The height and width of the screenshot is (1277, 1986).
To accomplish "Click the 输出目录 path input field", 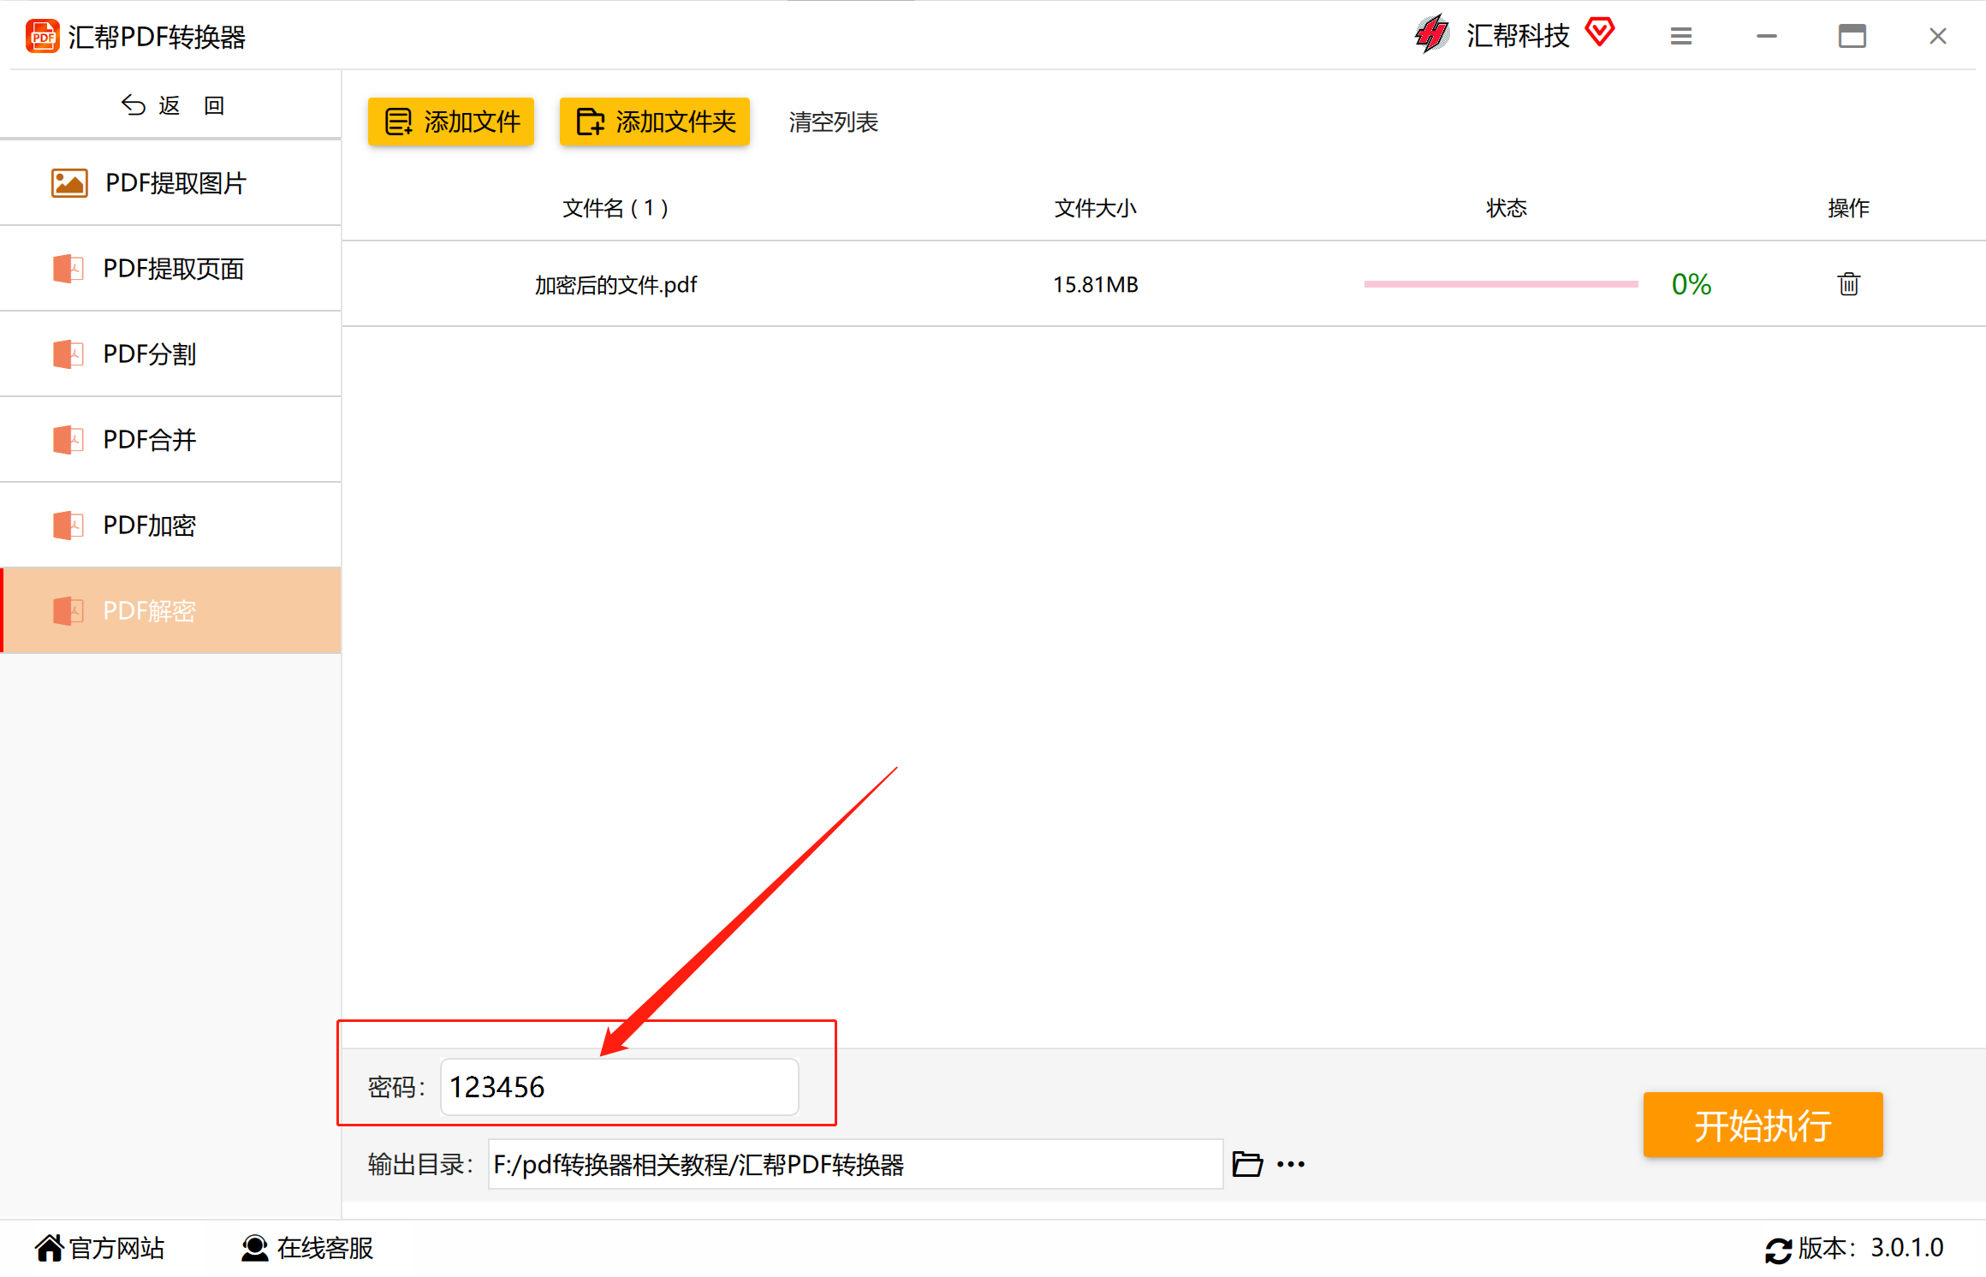I will pos(855,1164).
